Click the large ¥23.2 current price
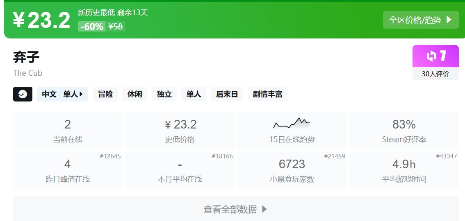This screenshot has width=465, height=221. pos(41,20)
